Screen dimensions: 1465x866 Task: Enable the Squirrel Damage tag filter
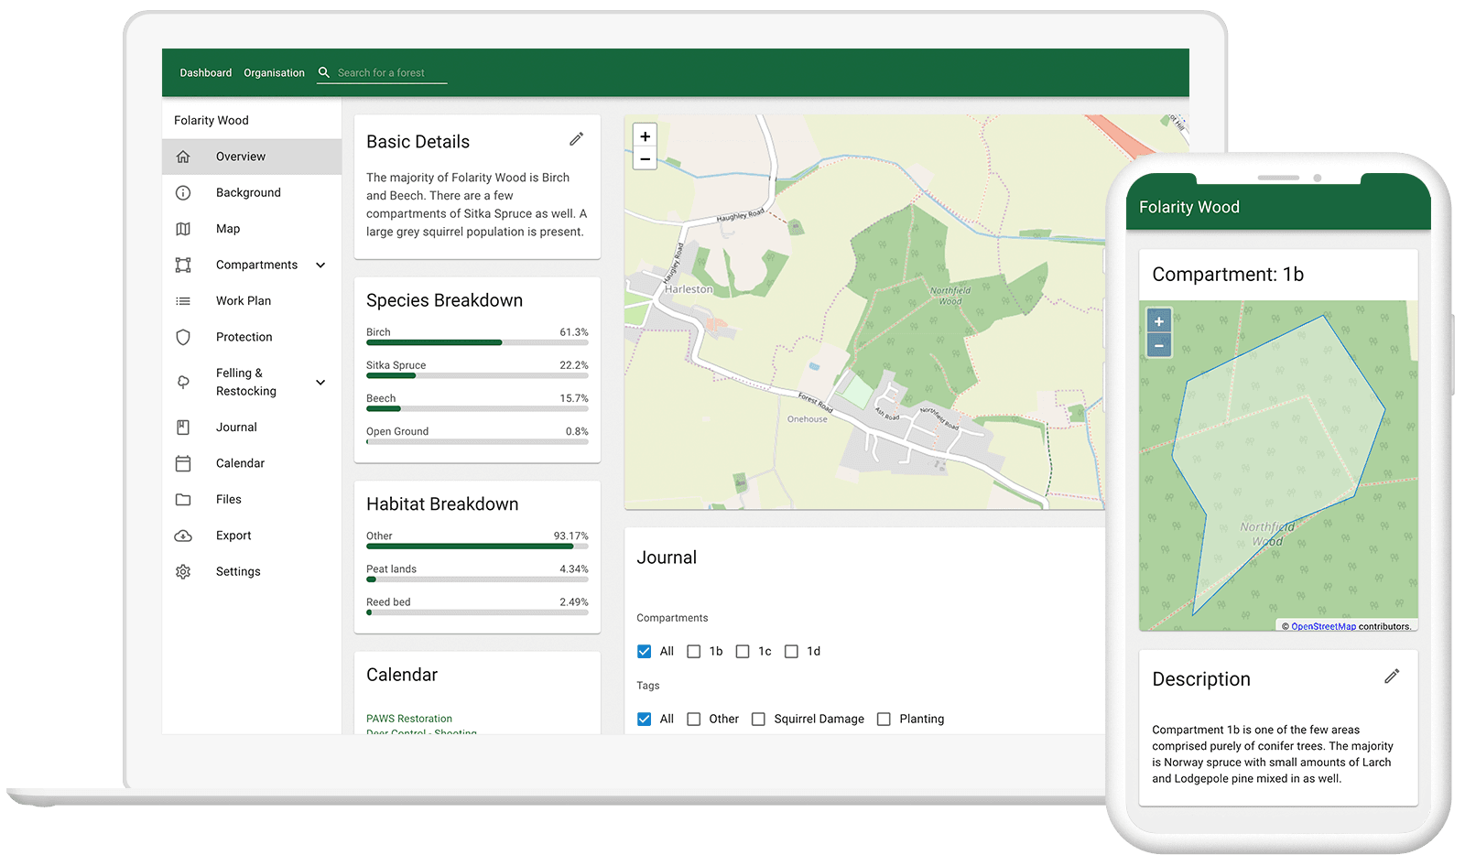(759, 719)
